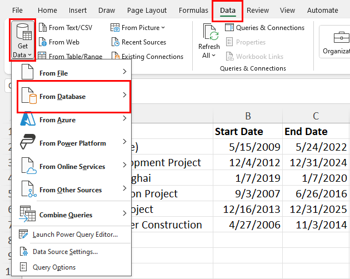Switch to the View tab
350x279 pixels.
(x=287, y=10)
